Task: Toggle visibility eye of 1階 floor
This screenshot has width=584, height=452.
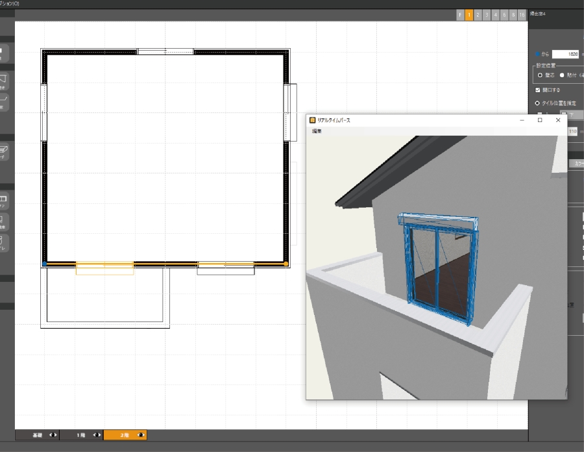Action: pyautogui.click(x=97, y=435)
